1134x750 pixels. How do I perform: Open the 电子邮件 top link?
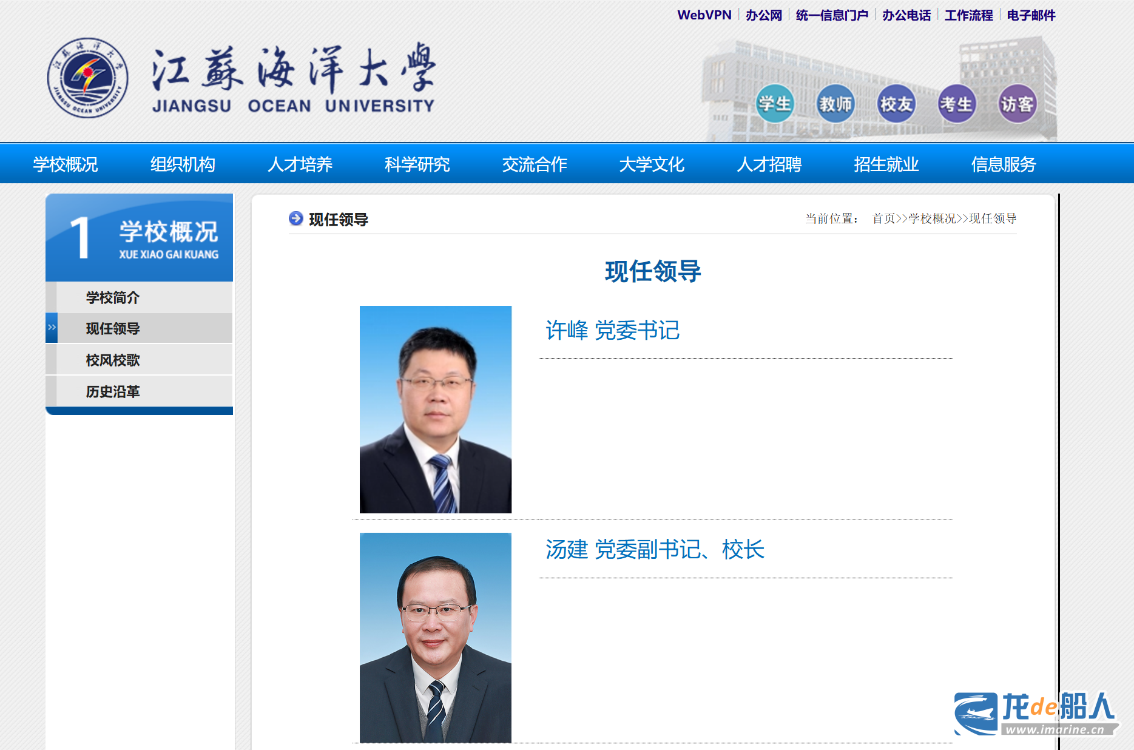pos(1031,15)
